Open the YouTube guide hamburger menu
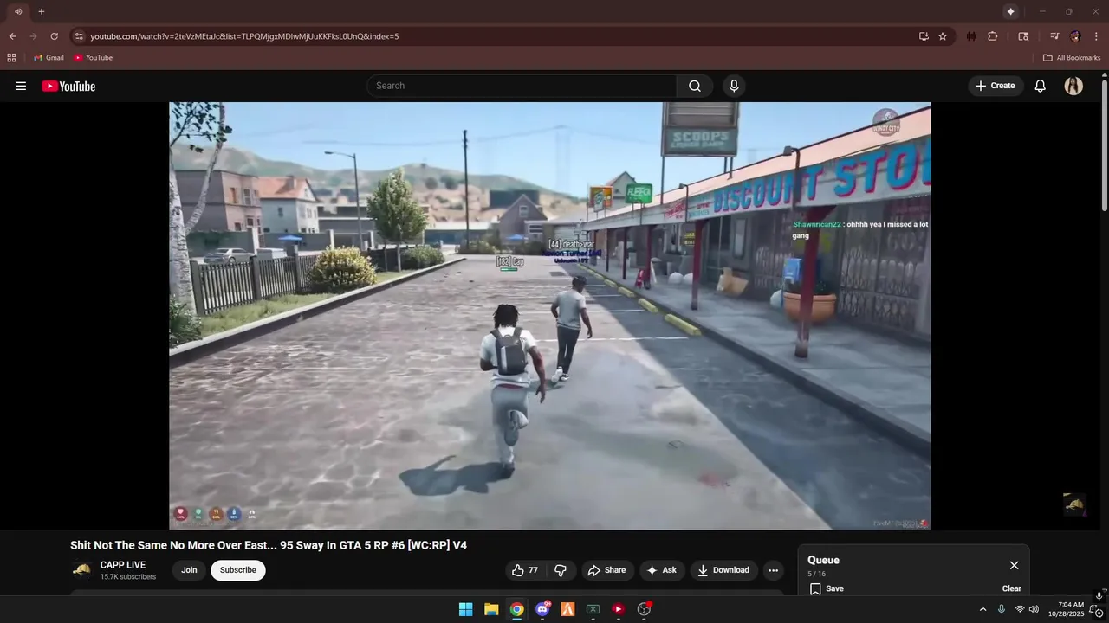The height and width of the screenshot is (623, 1109). tap(21, 86)
